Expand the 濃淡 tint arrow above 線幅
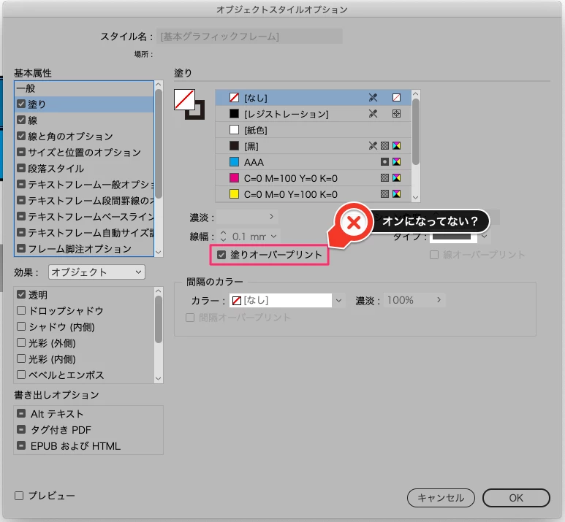This screenshot has height=522, width=565. click(x=271, y=217)
